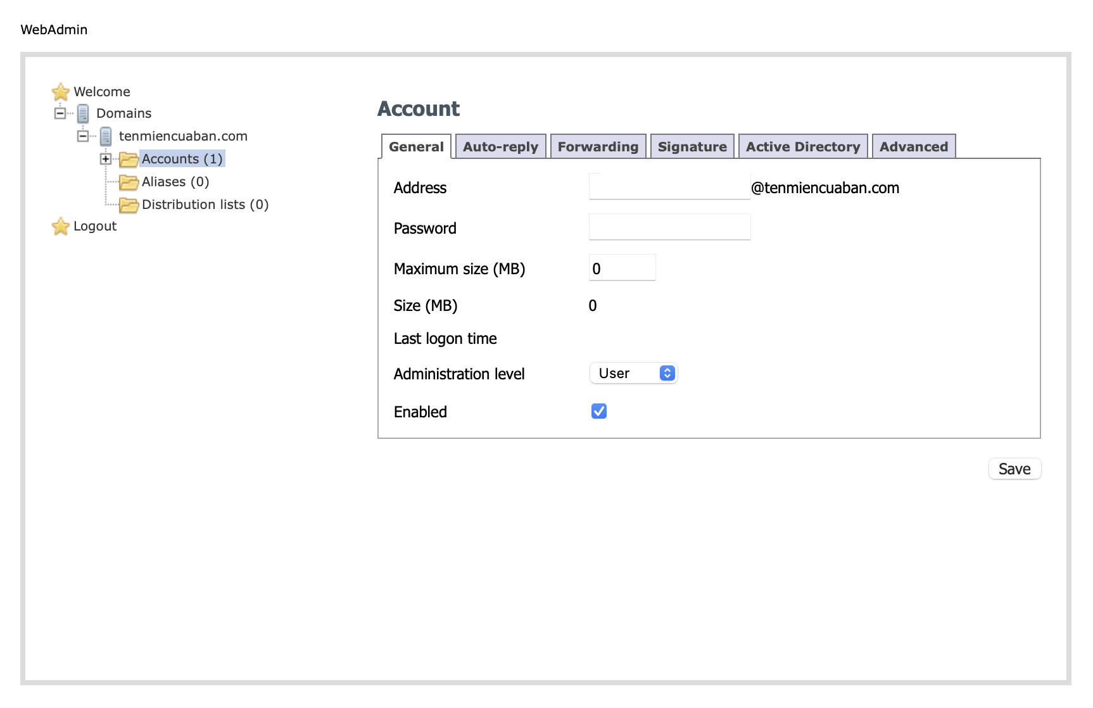This screenshot has height=708, width=1093.
Task: Click the Accounts folder icon
Action: click(129, 159)
